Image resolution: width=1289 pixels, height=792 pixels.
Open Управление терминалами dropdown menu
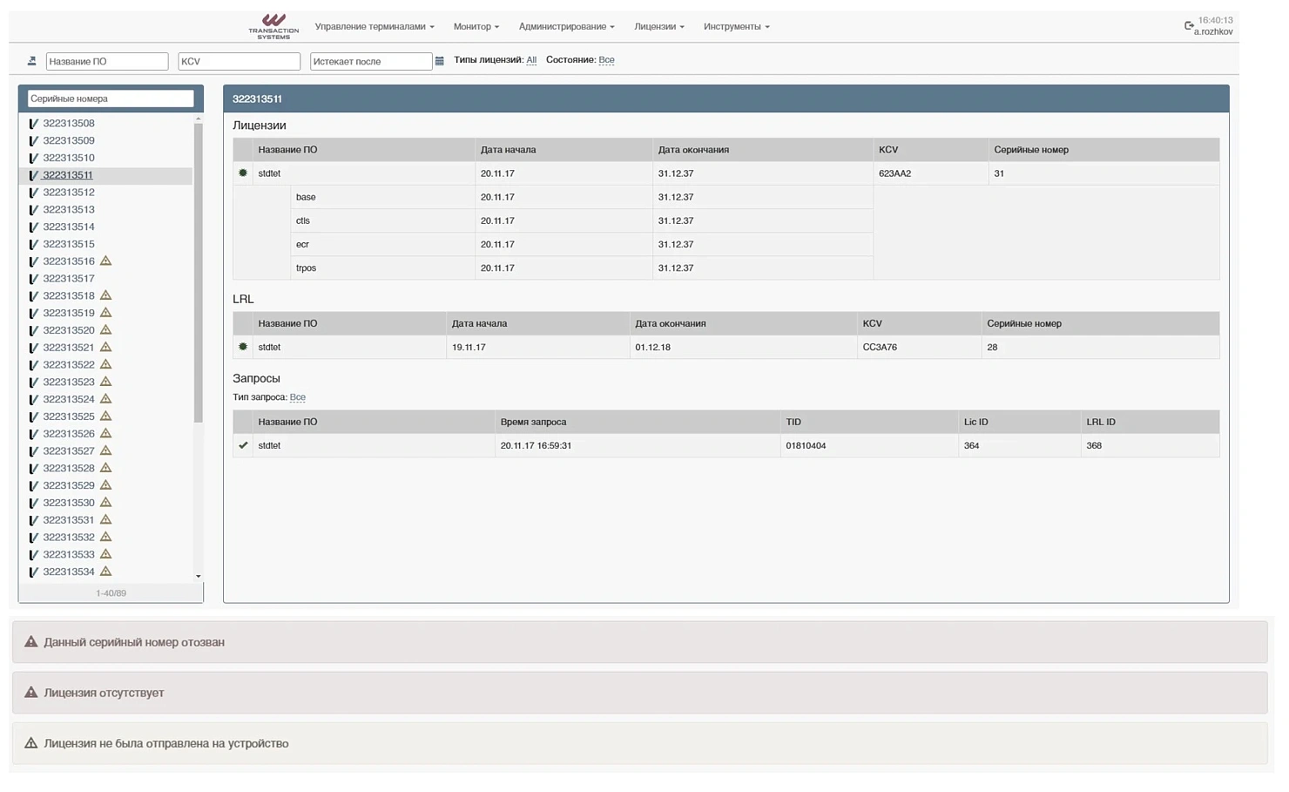(x=374, y=26)
